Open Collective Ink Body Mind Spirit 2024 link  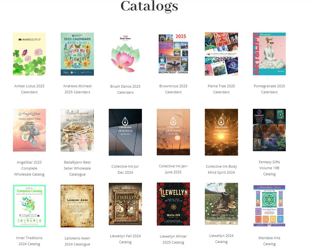pyautogui.click(x=221, y=169)
